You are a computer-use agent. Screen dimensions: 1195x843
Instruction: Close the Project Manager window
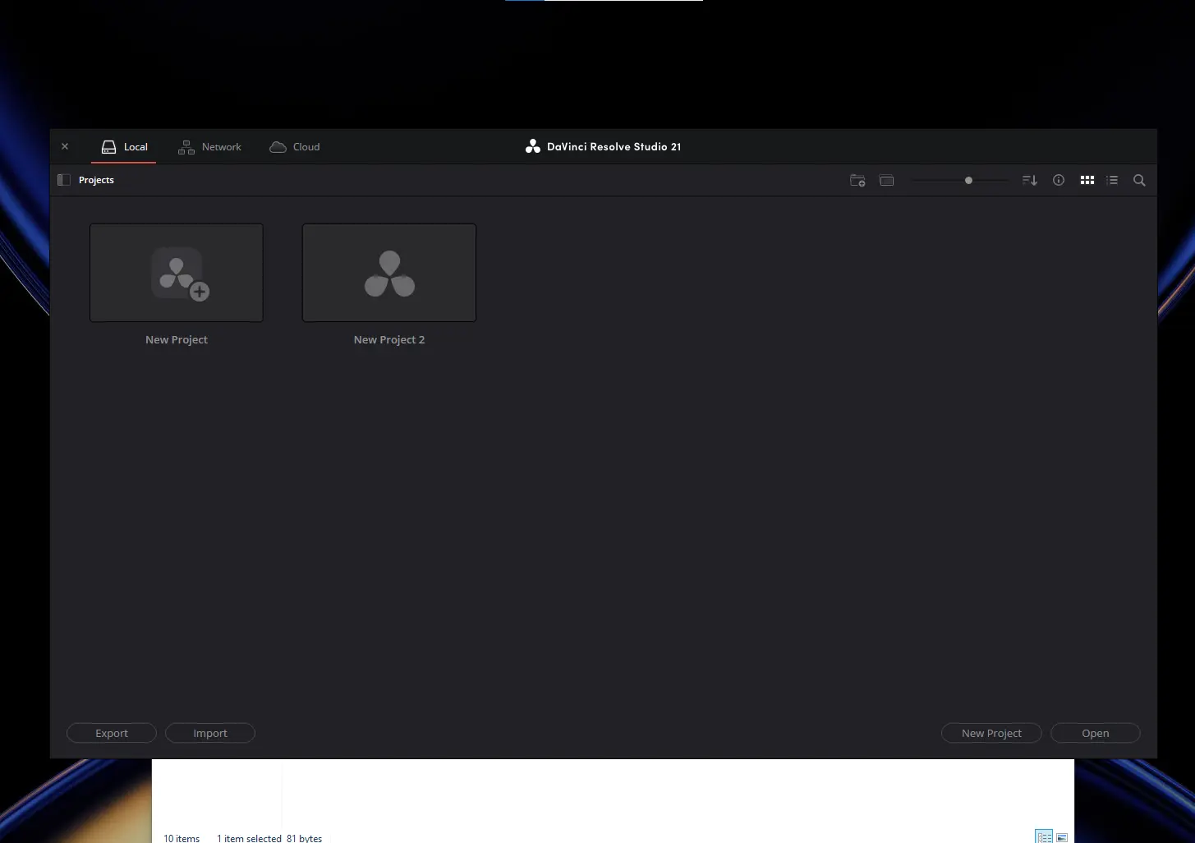click(x=65, y=146)
